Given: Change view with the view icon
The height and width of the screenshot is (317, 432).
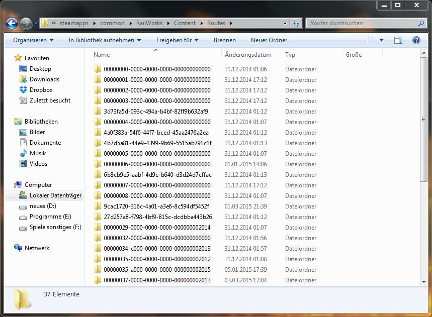Looking at the screenshot, I should coord(370,40).
